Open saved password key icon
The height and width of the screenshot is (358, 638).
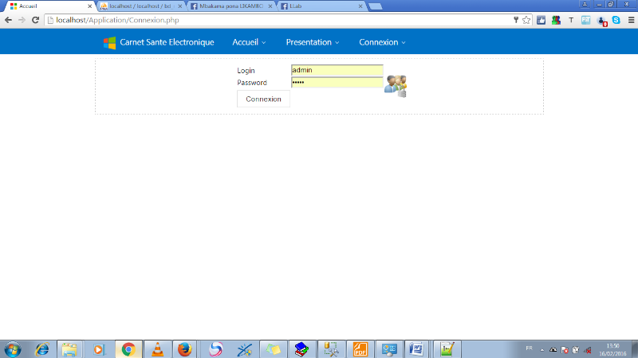[x=516, y=20]
